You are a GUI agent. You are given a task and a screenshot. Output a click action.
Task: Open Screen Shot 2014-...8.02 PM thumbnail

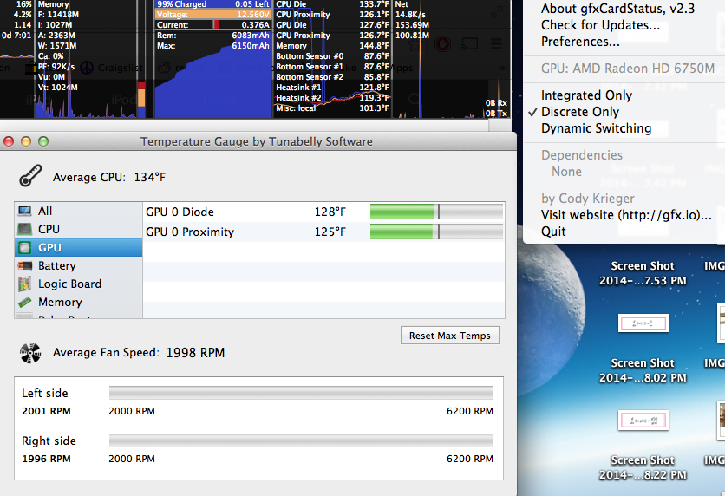coord(643,323)
